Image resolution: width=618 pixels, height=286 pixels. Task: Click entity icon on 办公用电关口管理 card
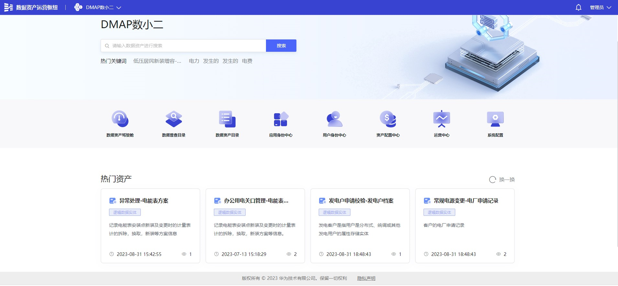[218, 201]
